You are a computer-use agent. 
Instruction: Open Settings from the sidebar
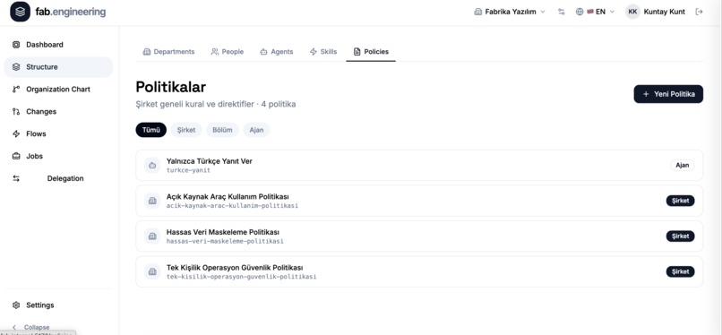click(58, 305)
